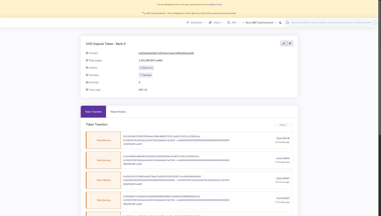Open the Tokens dropdown menu
Viewport: 381px width, 216px height.
coord(216,22)
